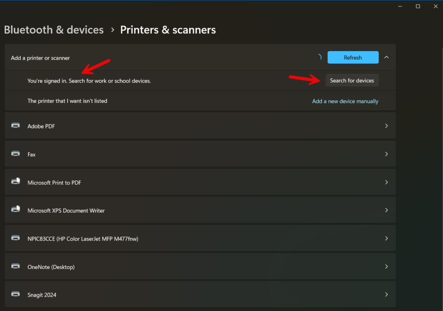
Task: Select the Adobe PDF printer name
Action: pos(41,126)
